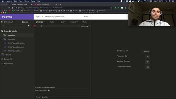Click the Query Variables help icon
Viewport: 176px width, 99px height.
[49, 90]
